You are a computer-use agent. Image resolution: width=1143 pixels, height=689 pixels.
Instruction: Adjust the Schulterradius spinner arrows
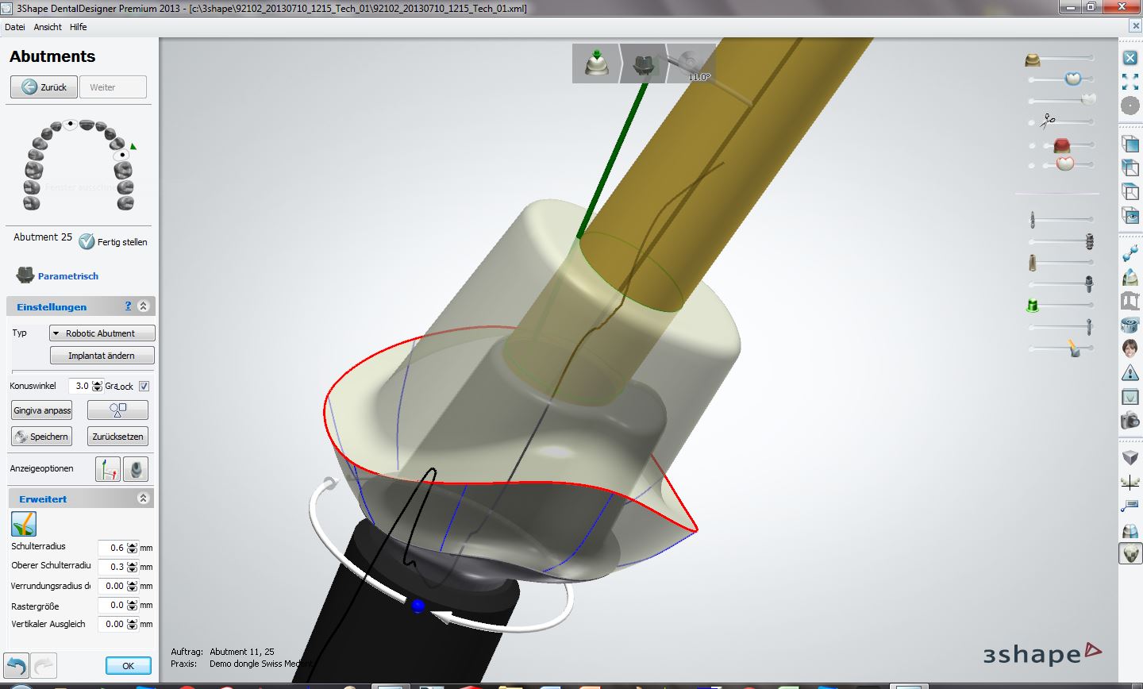[x=133, y=548]
